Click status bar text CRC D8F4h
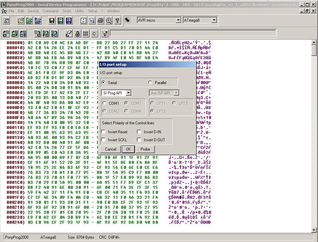The width and height of the screenshot is (318, 242). pyautogui.click(x=109, y=237)
